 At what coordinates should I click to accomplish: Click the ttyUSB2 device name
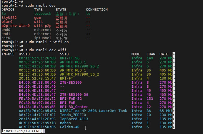click(9, 18)
